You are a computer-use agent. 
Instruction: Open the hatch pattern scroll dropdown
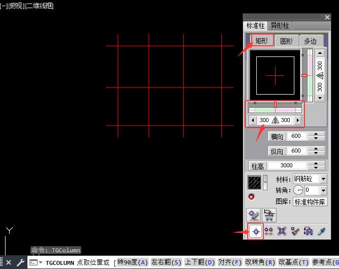(x=265, y=183)
